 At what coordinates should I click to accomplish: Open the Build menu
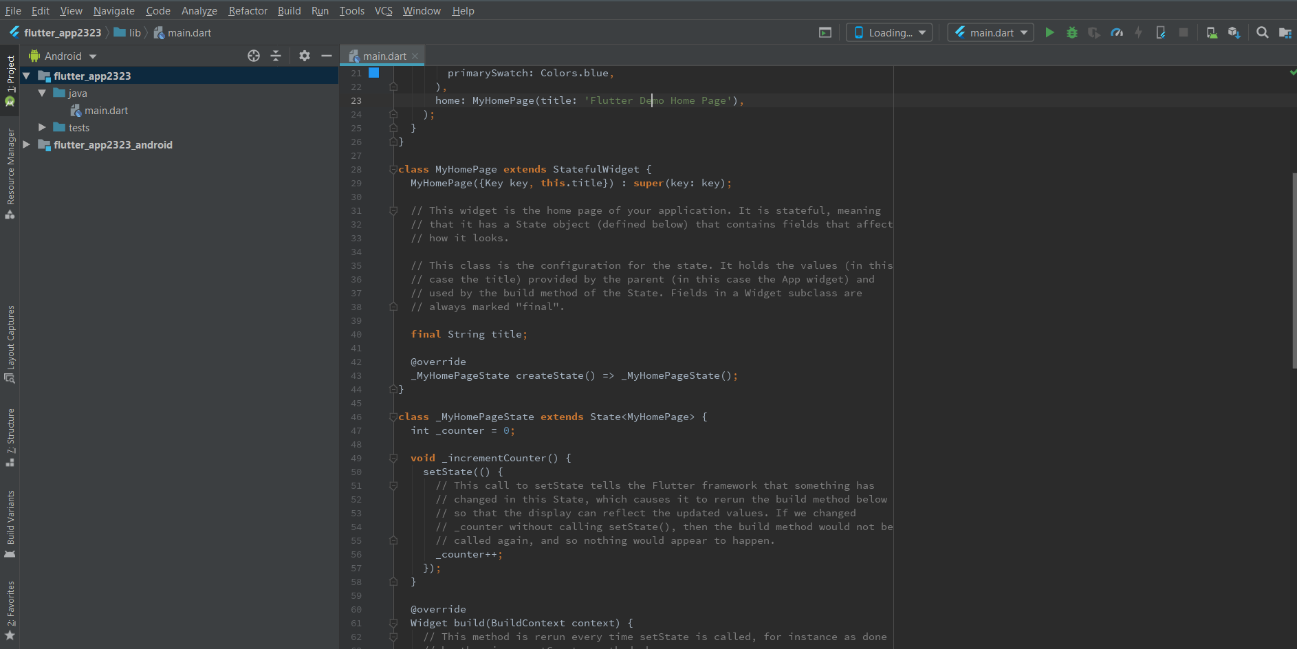290,10
